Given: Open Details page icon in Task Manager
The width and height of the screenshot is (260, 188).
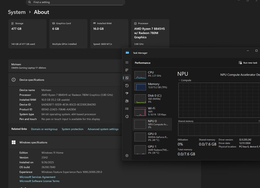Looking at the screenshot, I should pos(127,109).
